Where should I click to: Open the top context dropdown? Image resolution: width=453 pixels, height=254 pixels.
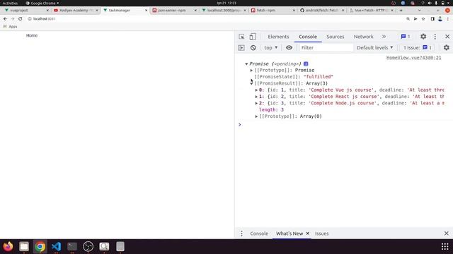[x=270, y=48]
